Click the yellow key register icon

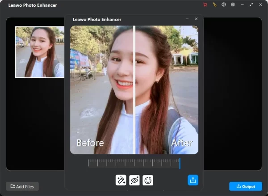(214, 4)
